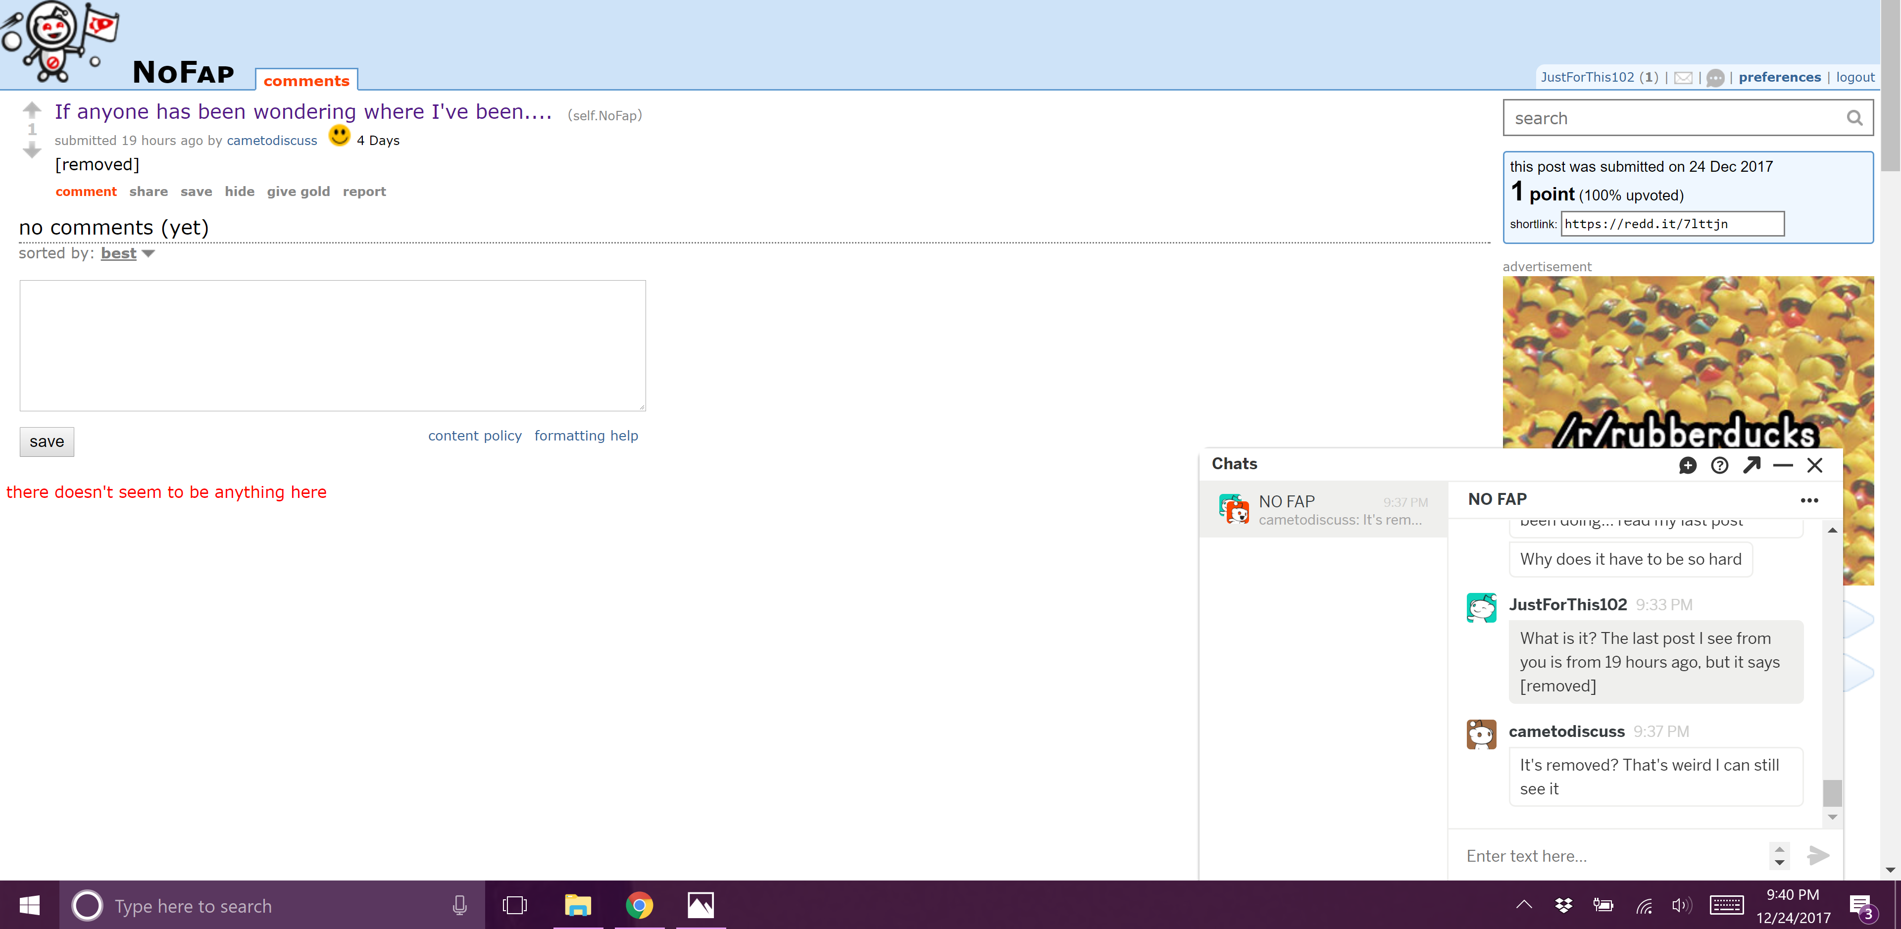Open the Action Center notifications icon
The image size is (1901, 929).
[1861, 908]
